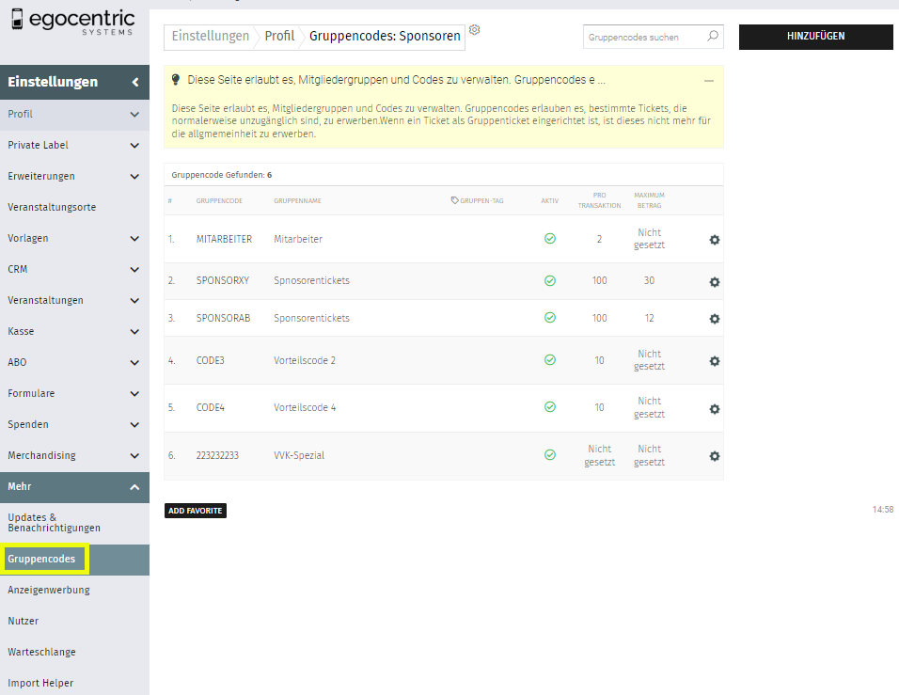899x695 pixels.
Task: Open Warteschlange in the sidebar
Action: pyautogui.click(x=41, y=652)
